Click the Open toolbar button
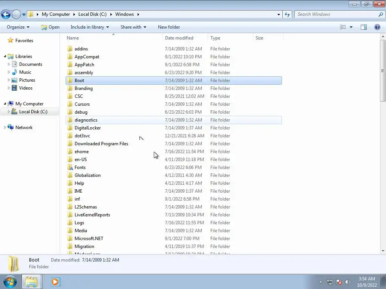 pyautogui.click(x=50, y=27)
